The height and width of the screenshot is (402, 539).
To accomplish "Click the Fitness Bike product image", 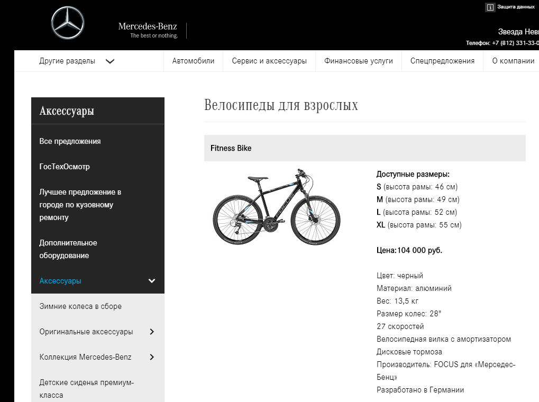I will [x=277, y=207].
